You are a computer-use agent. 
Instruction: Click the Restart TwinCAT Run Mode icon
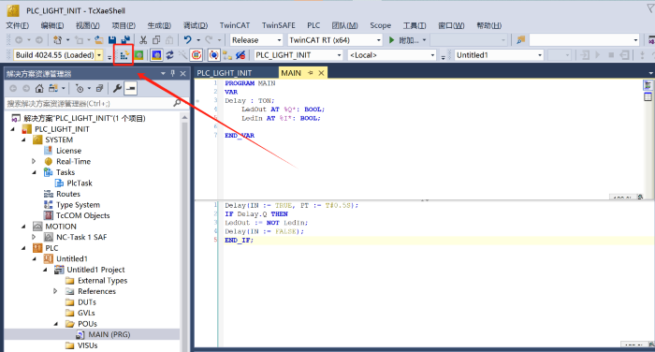click(x=138, y=54)
